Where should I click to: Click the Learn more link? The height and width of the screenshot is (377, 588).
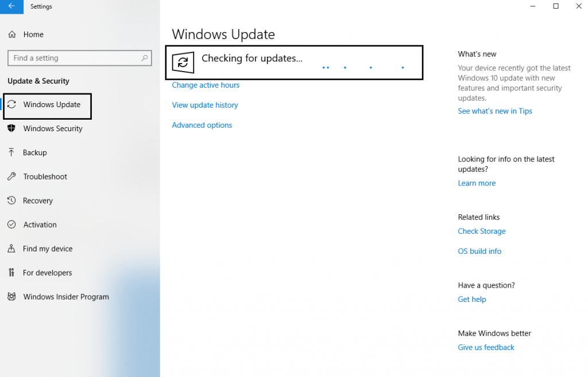pyautogui.click(x=477, y=183)
